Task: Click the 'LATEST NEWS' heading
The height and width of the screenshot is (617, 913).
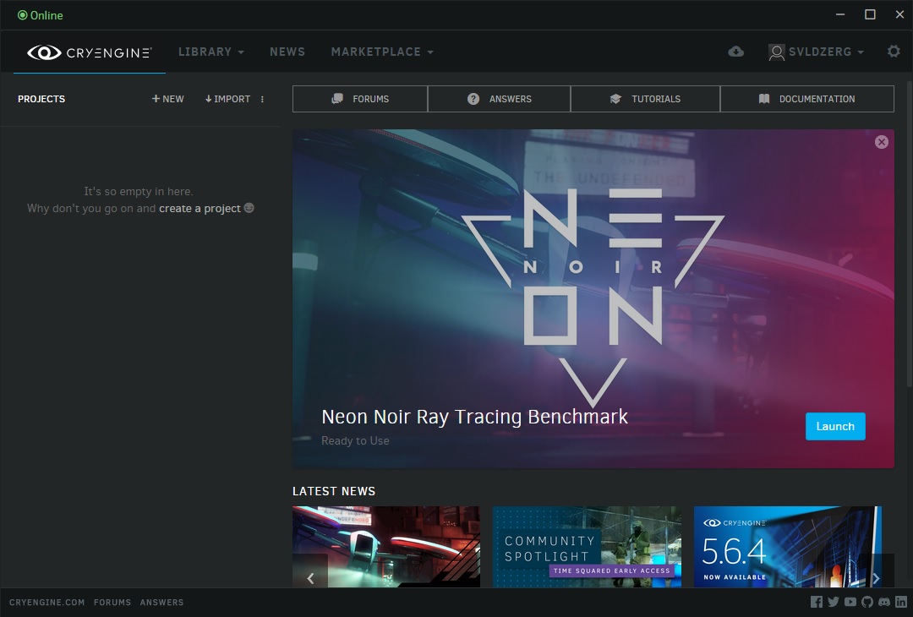Action: coord(334,491)
